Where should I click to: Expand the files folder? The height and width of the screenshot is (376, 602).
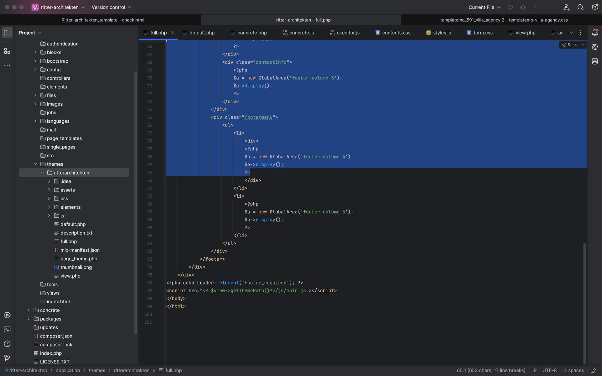click(x=35, y=95)
